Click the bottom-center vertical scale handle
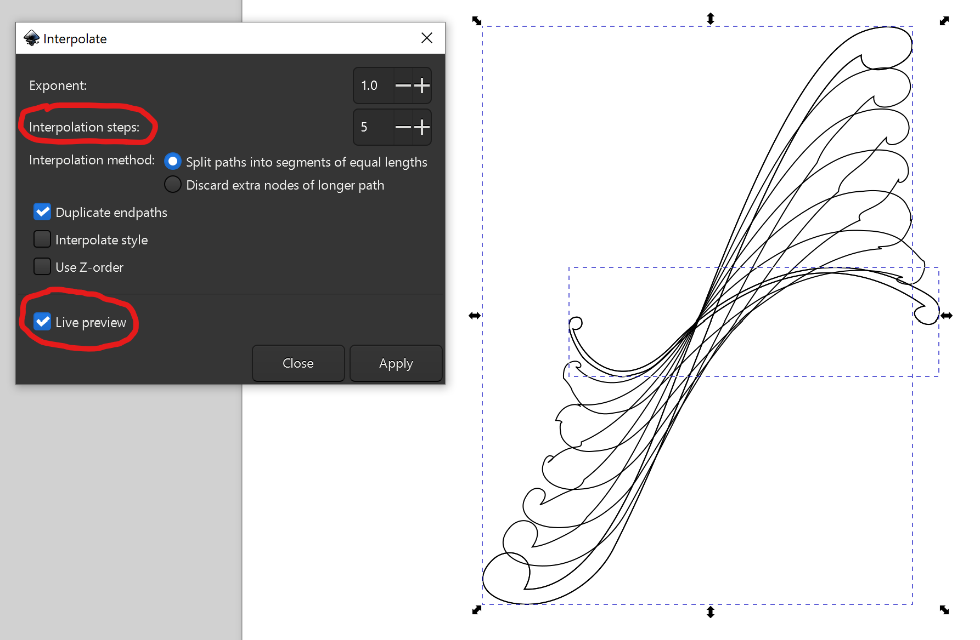 coord(711,612)
